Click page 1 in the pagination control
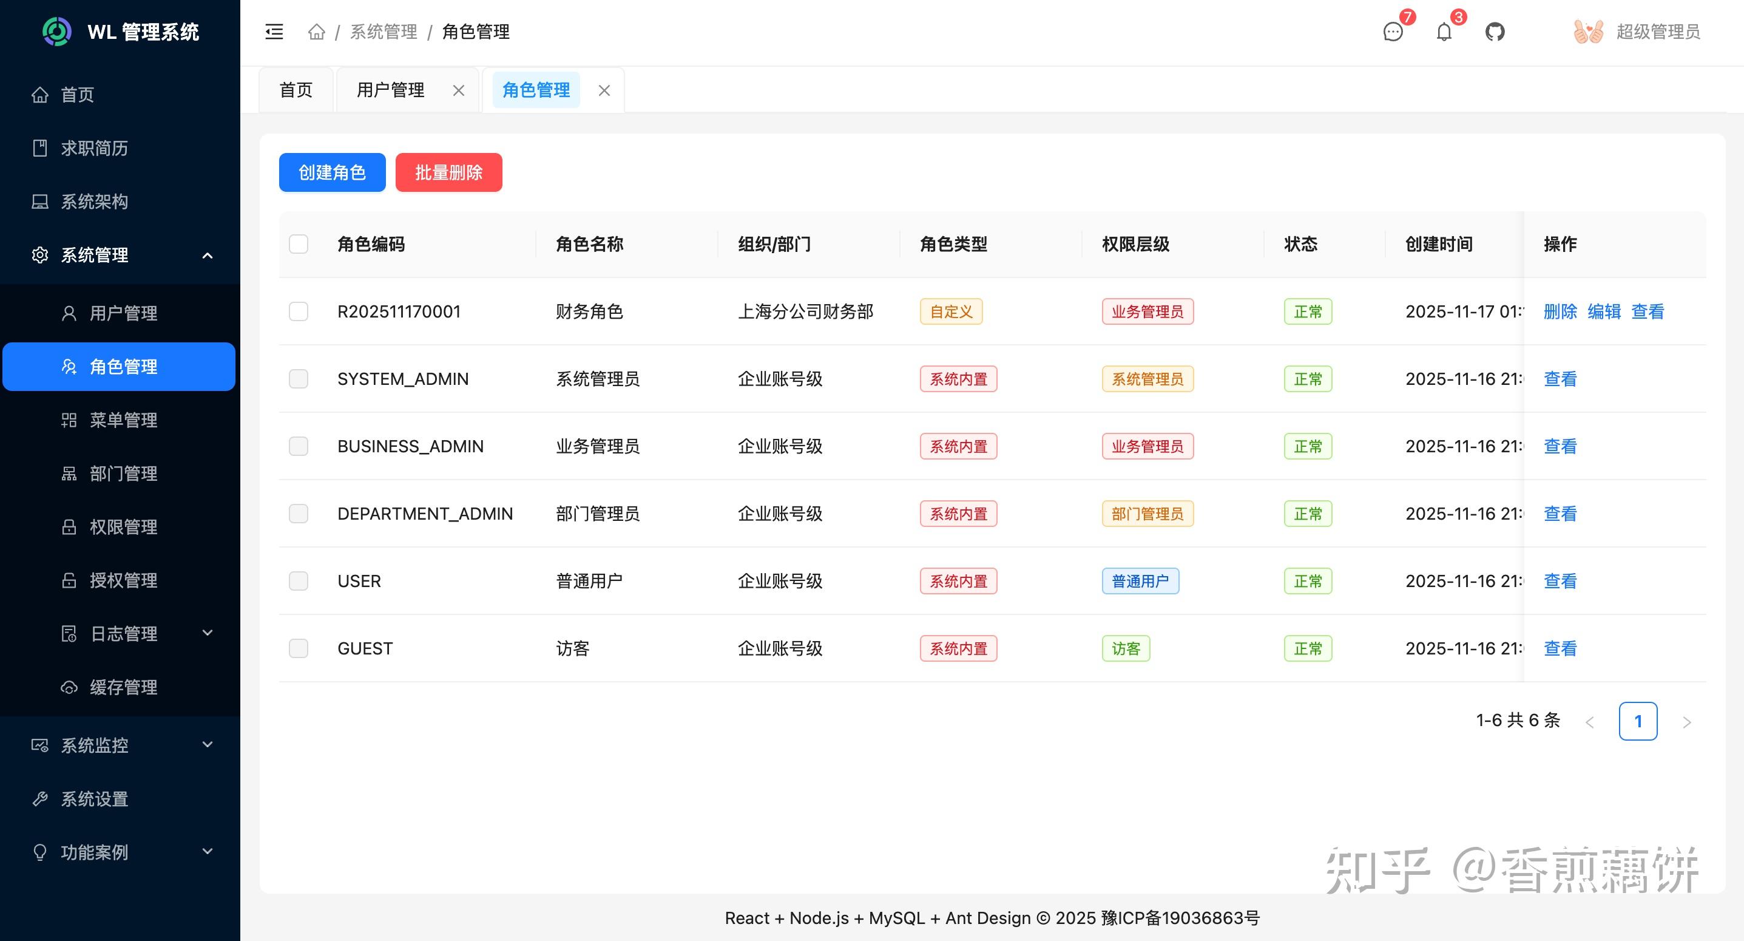 coord(1638,721)
